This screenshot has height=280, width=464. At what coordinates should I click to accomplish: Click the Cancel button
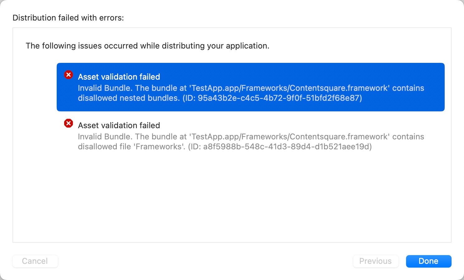35,261
